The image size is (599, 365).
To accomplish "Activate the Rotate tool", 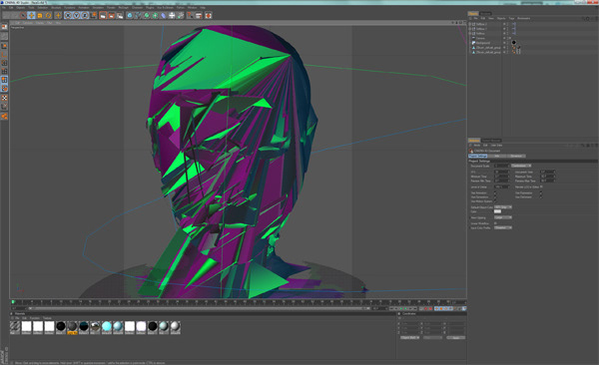I will pos(48,15).
